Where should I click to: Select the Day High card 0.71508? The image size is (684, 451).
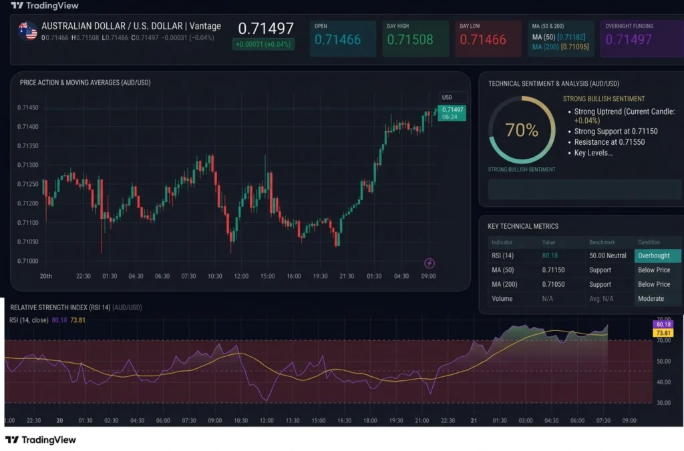click(415, 38)
